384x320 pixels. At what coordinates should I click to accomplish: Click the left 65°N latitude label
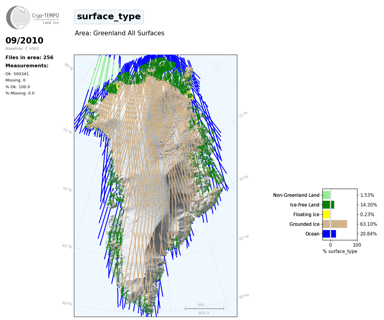(67, 246)
